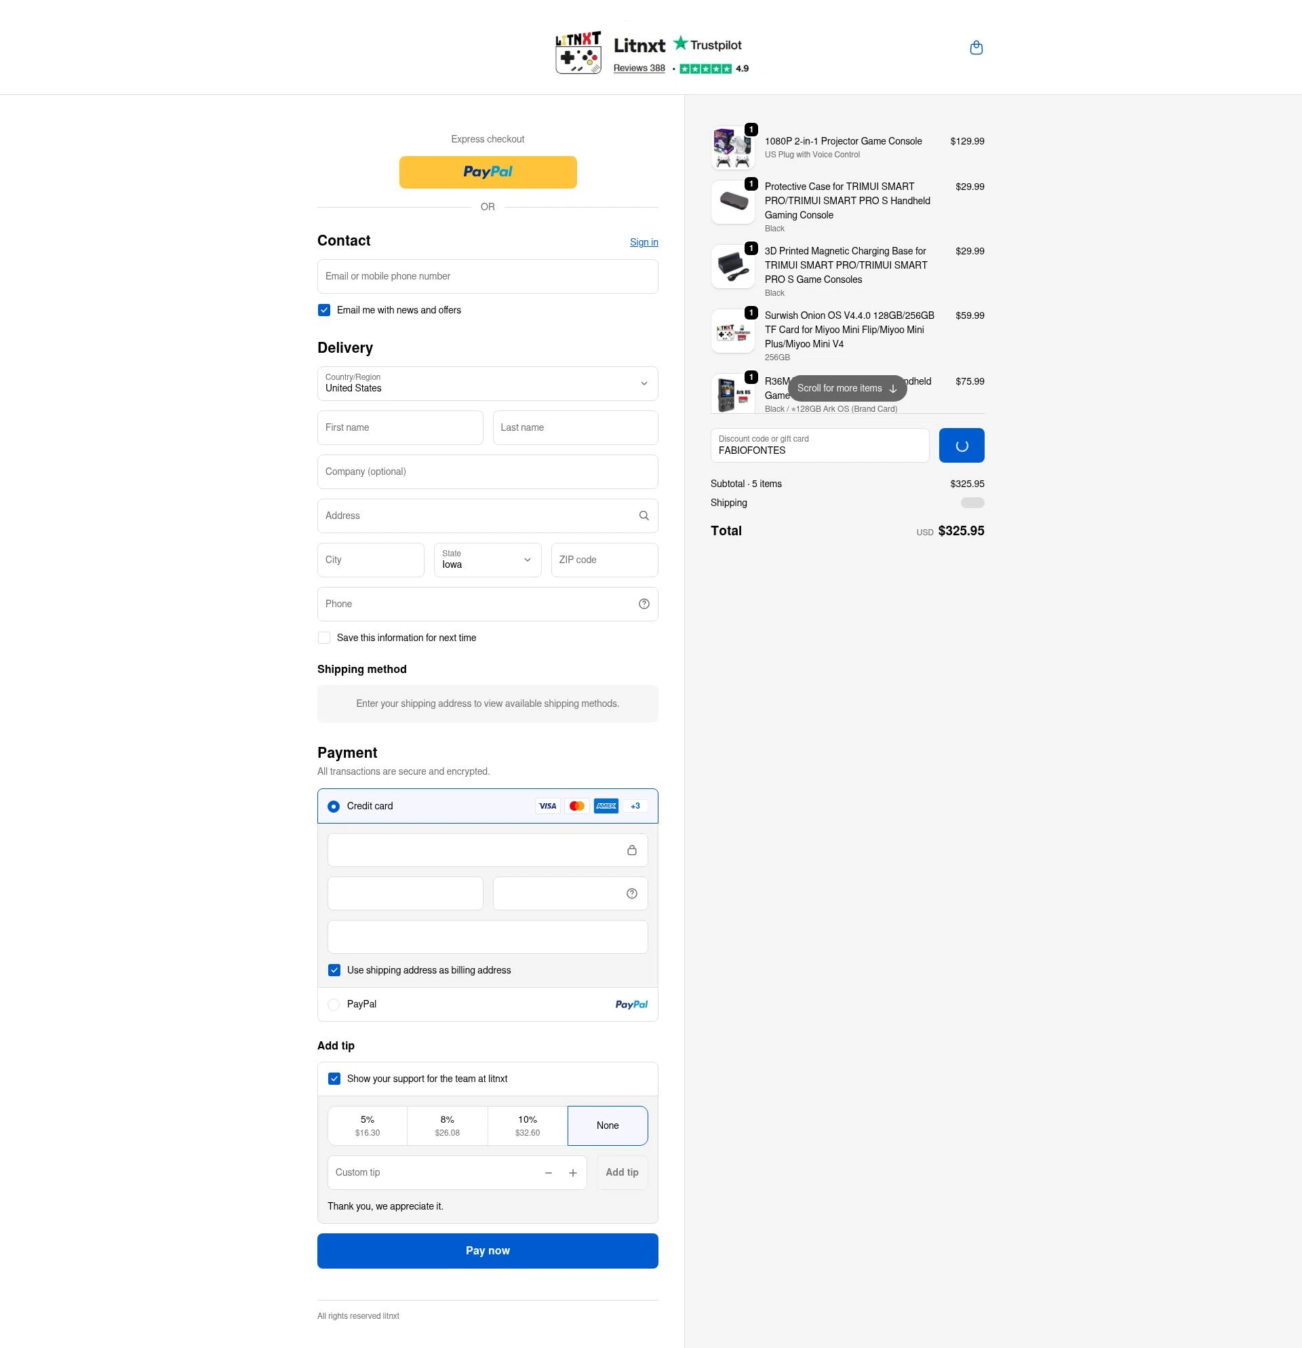Open the Country/Region dropdown
Viewport: 1302px width, 1348px height.
pyautogui.click(x=487, y=384)
